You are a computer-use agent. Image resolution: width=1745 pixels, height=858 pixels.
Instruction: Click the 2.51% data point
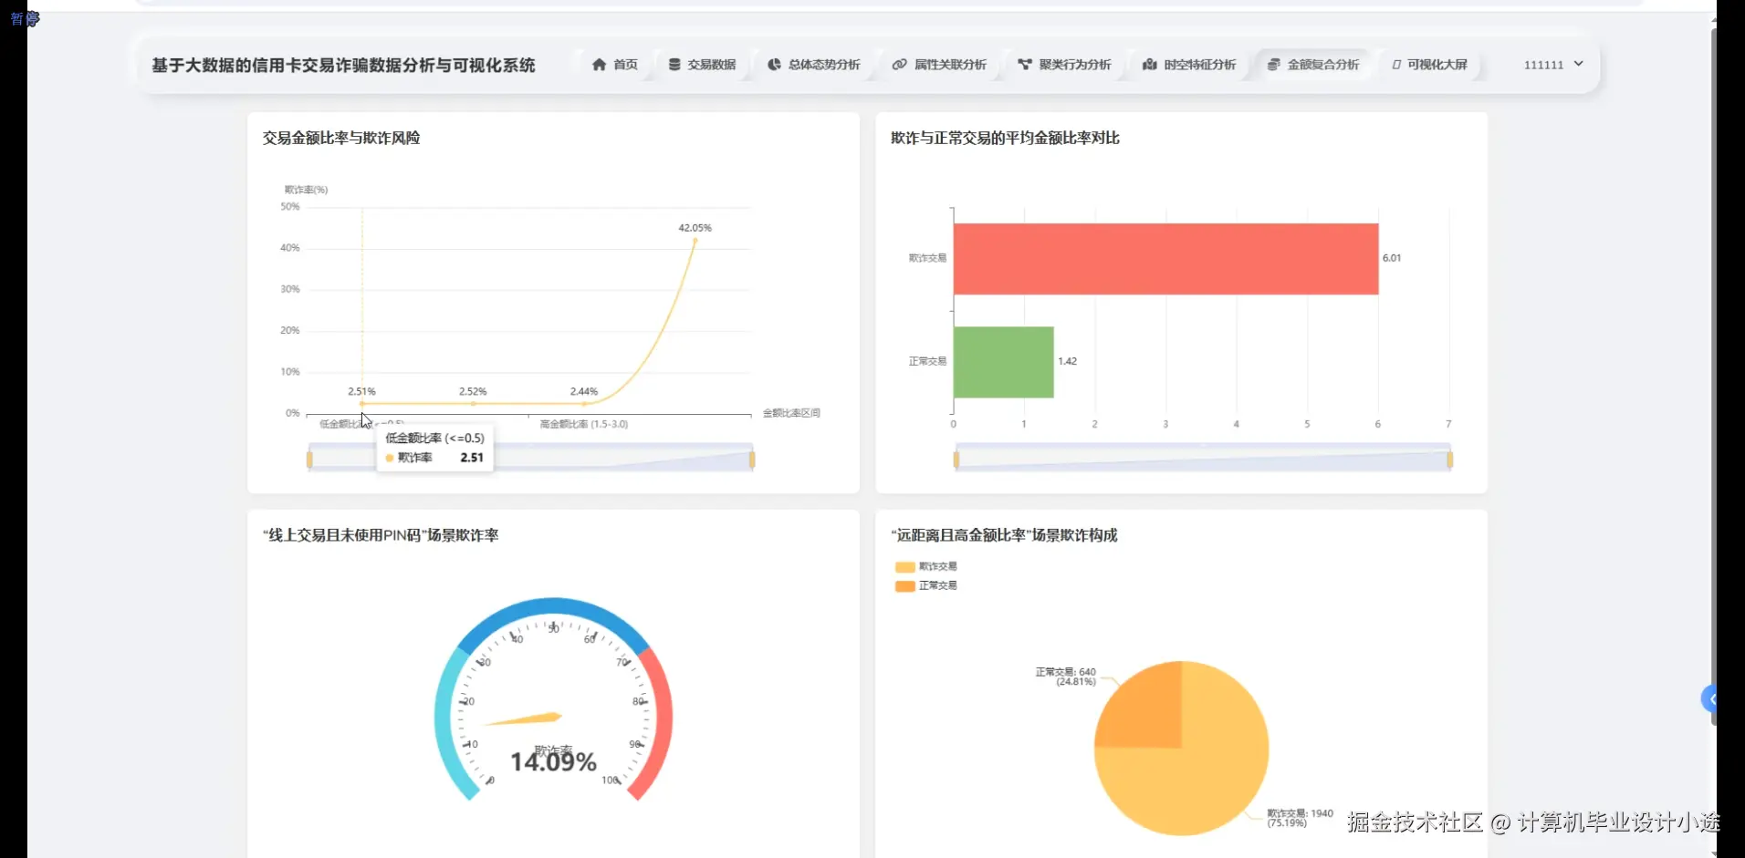pos(362,403)
